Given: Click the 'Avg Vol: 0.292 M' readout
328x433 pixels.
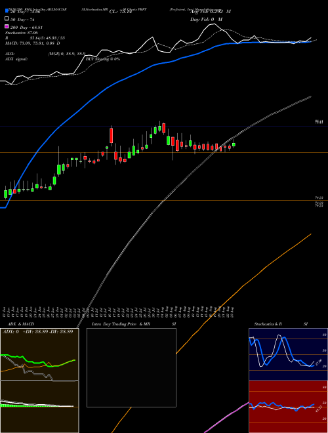Looking at the screenshot, I should point(211,11).
